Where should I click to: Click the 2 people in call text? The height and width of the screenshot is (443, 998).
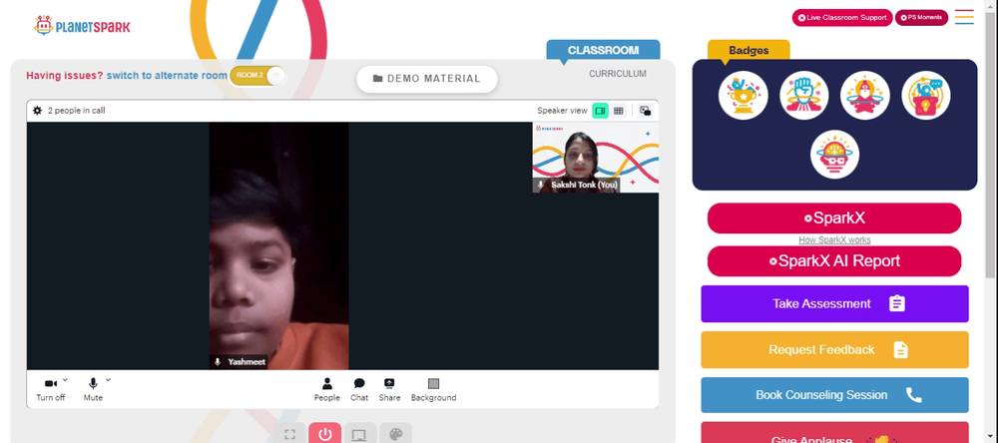pos(77,111)
